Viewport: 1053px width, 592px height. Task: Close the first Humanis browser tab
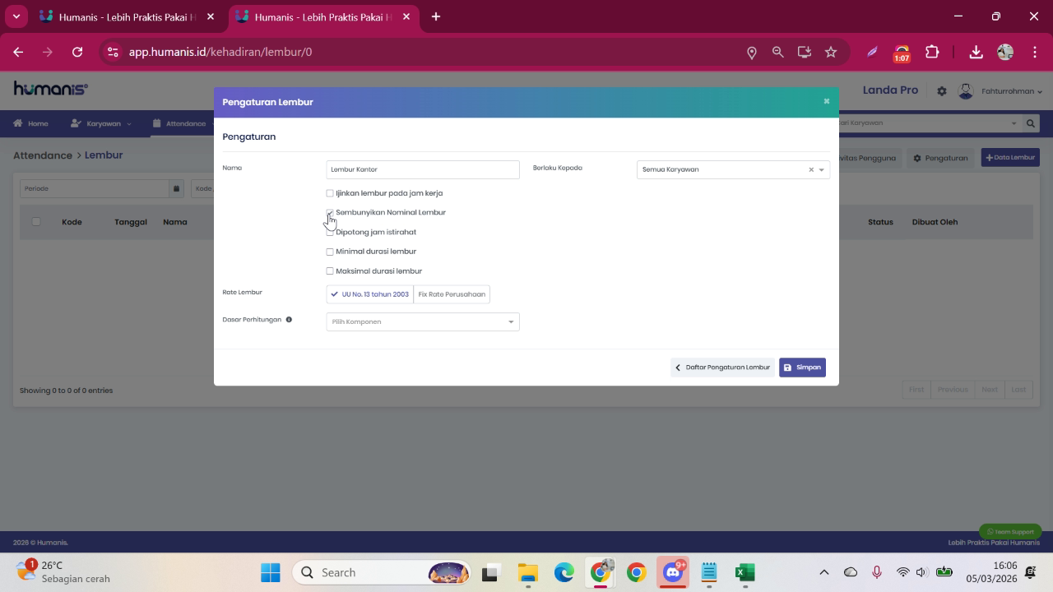point(211,16)
